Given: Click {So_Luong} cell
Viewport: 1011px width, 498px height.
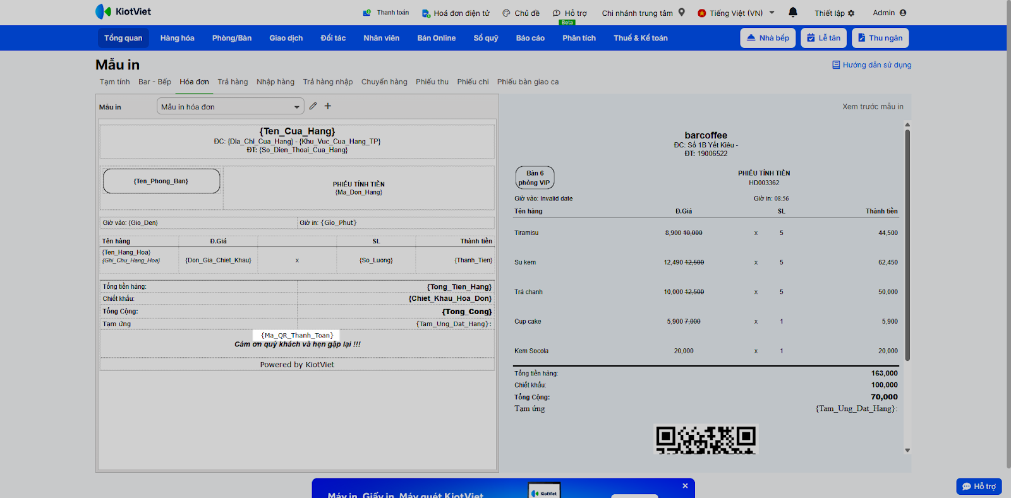Looking at the screenshot, I should point(376,260).
